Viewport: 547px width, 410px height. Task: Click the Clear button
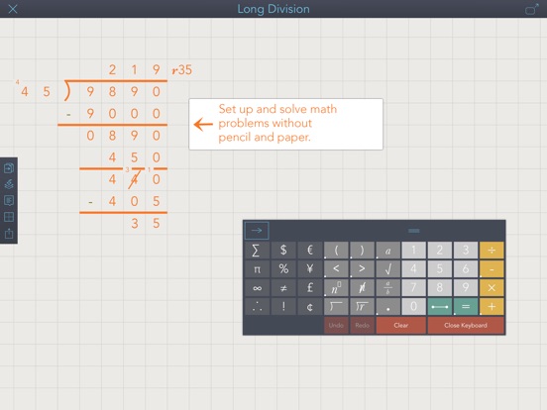400,325
